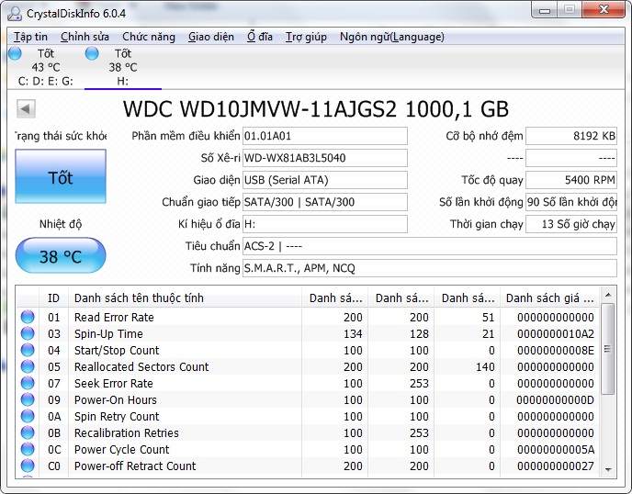Click the CrystalDiskInfo app icon in title bar
This screenshot has width=632, height=494.
14,13
